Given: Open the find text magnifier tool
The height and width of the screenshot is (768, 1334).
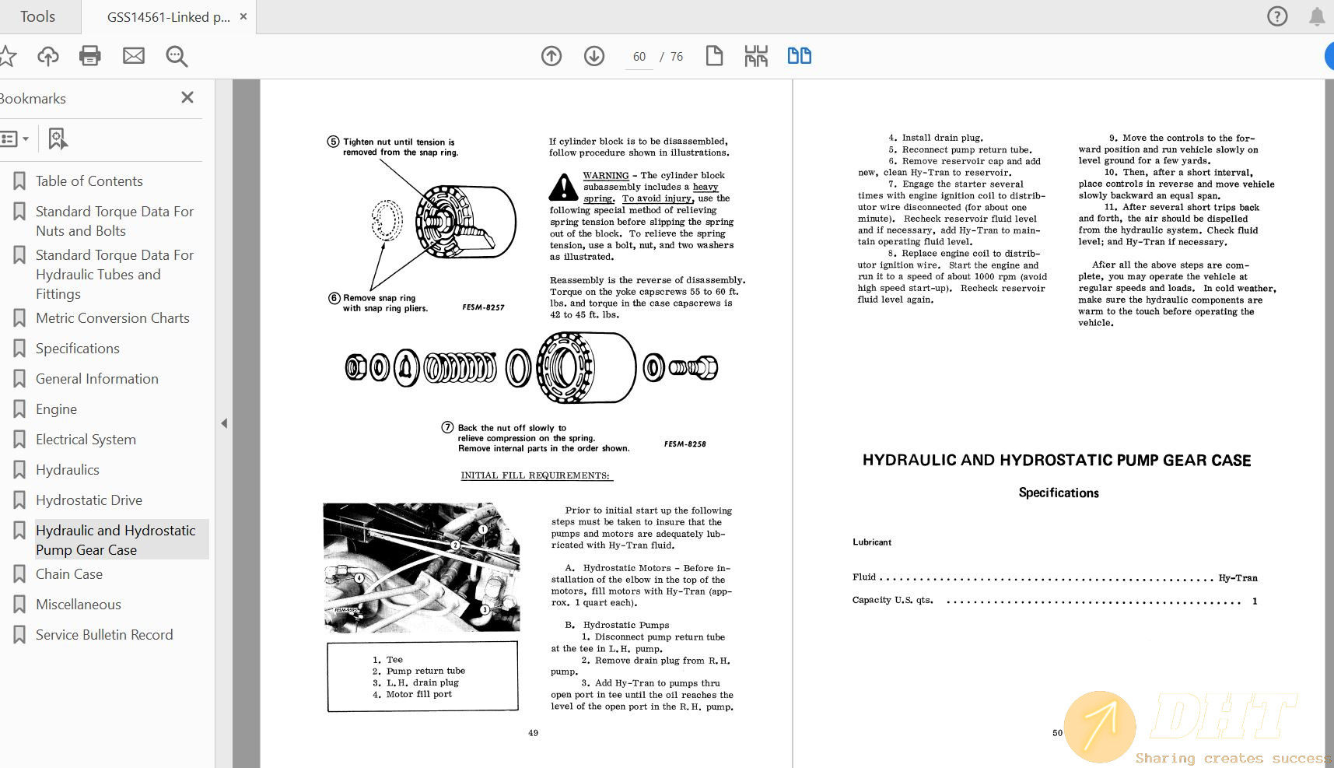Looking at the screenshot, I should pos(177,56).
